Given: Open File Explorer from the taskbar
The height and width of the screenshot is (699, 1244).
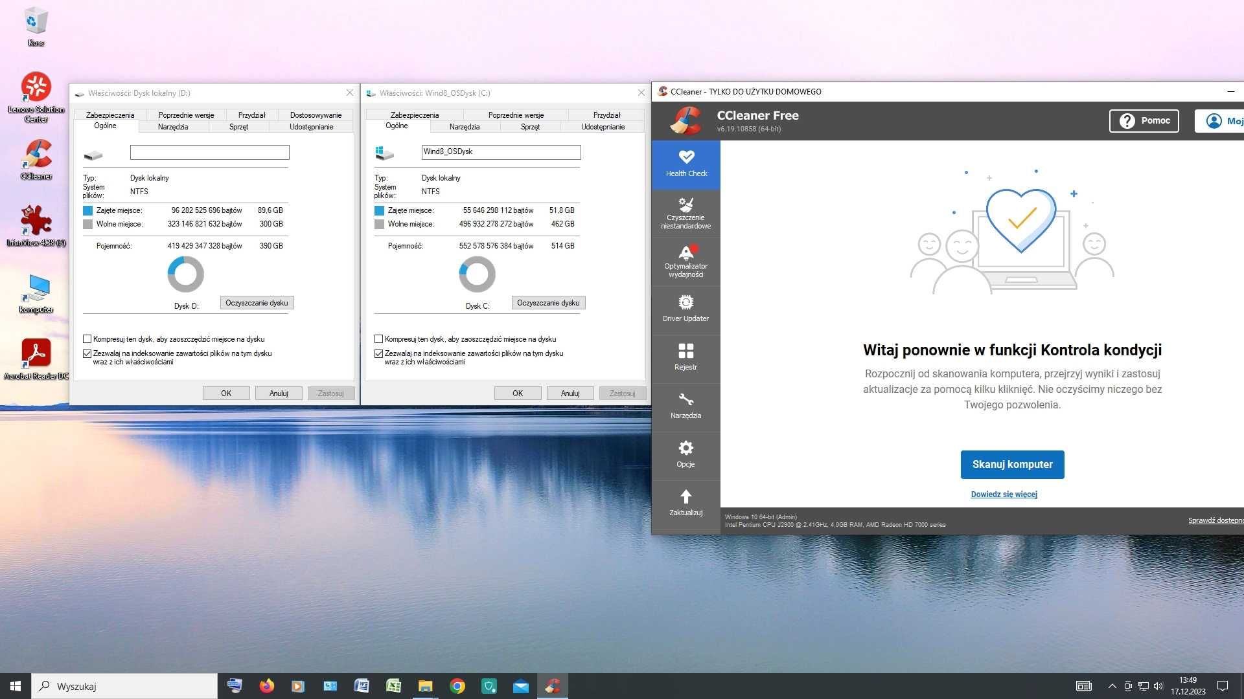Looking at the screenshot, I should 425,686.
